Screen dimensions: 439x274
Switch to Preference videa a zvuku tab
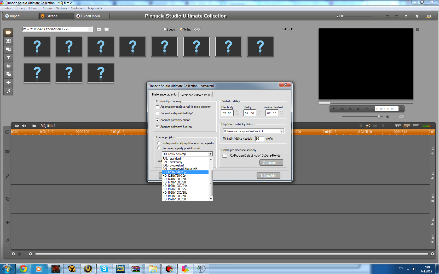tap(195, 95)
